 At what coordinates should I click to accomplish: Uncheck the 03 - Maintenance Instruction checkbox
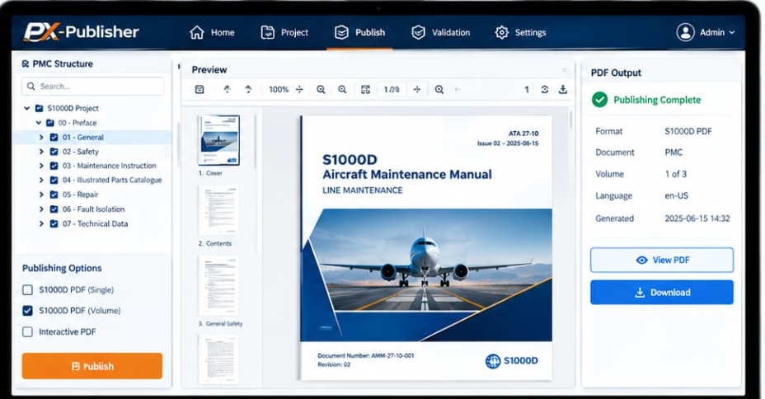54,166
